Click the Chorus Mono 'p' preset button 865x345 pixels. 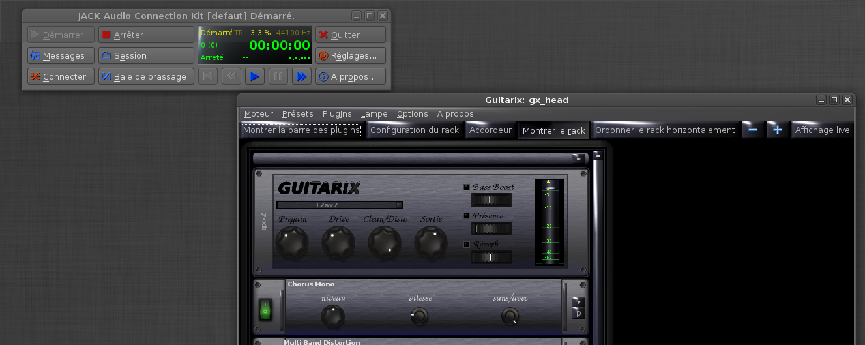pyautogui.click(x=579, y=313)
